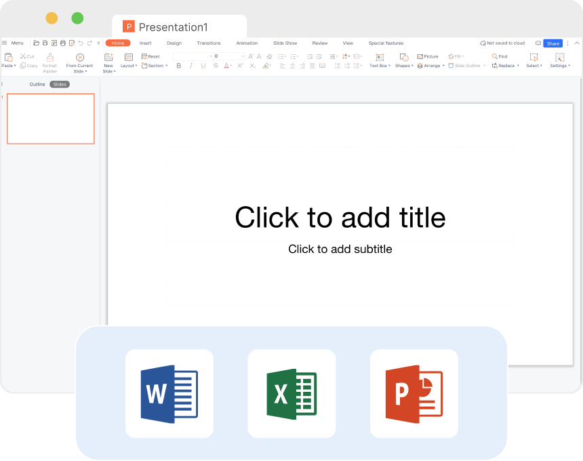Click the Save icon in quick toolbar
This screenshot has height=461, width=583.
[45, 43]
